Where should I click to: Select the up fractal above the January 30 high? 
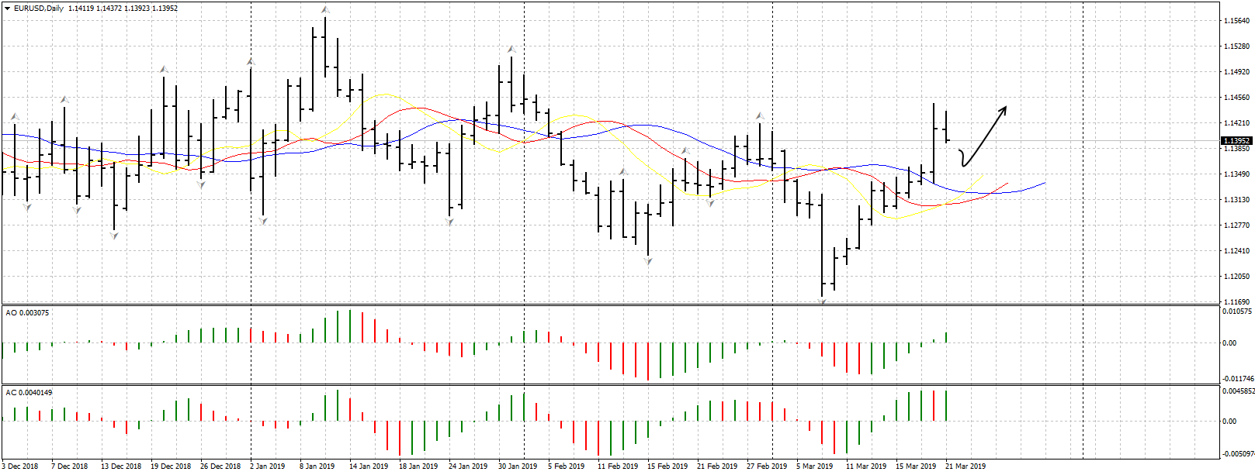click(x=511, y=49)
